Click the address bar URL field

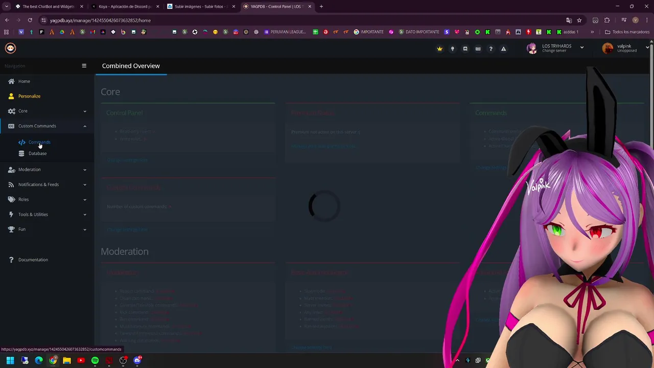[301, 20]
